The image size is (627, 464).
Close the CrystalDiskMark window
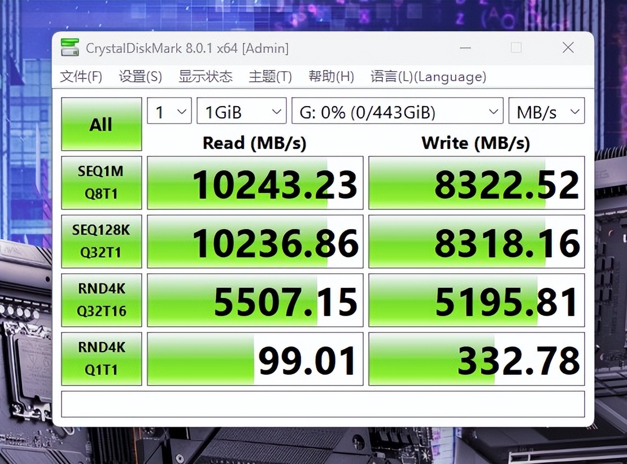[568, 47]
